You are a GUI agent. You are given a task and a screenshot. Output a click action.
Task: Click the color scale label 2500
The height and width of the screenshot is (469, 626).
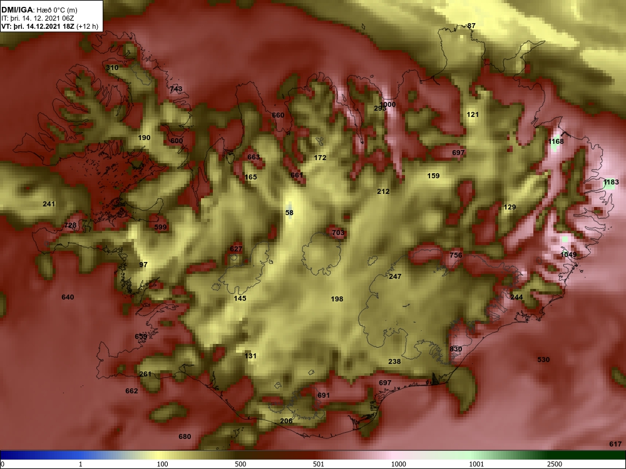pyautogui.click(x=555, y=464)
